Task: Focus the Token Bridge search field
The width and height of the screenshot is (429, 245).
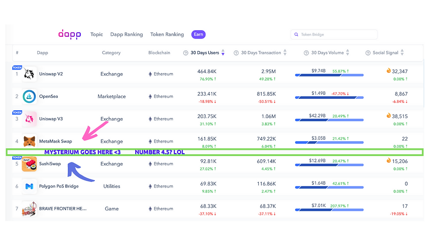Action: (334, 35)
